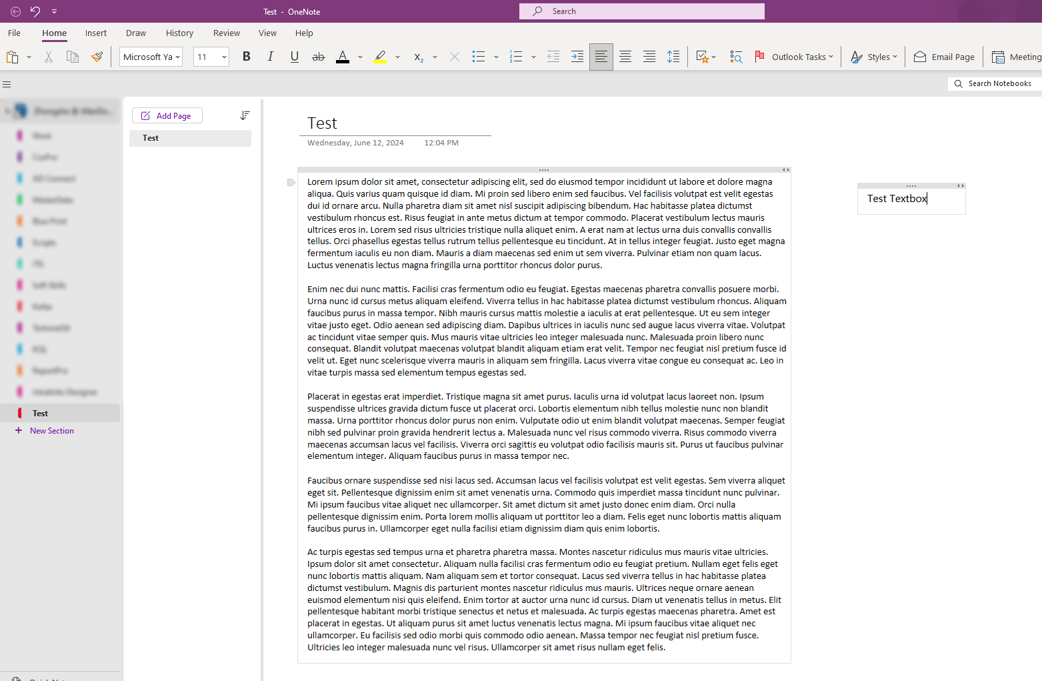
Task: Enable center text alignment
Action: 625,57
